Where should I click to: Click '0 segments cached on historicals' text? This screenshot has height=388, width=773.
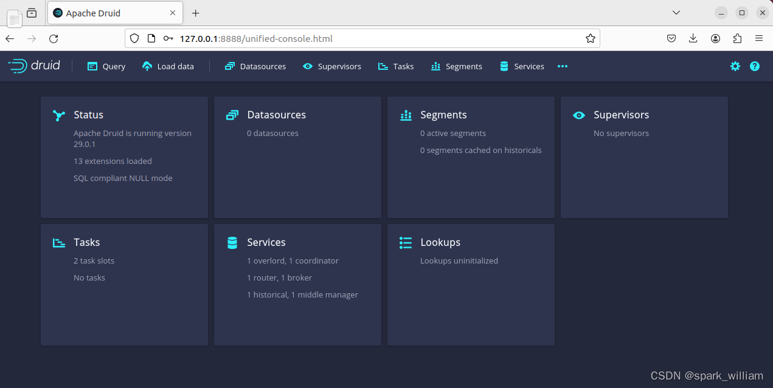[481, 150]
